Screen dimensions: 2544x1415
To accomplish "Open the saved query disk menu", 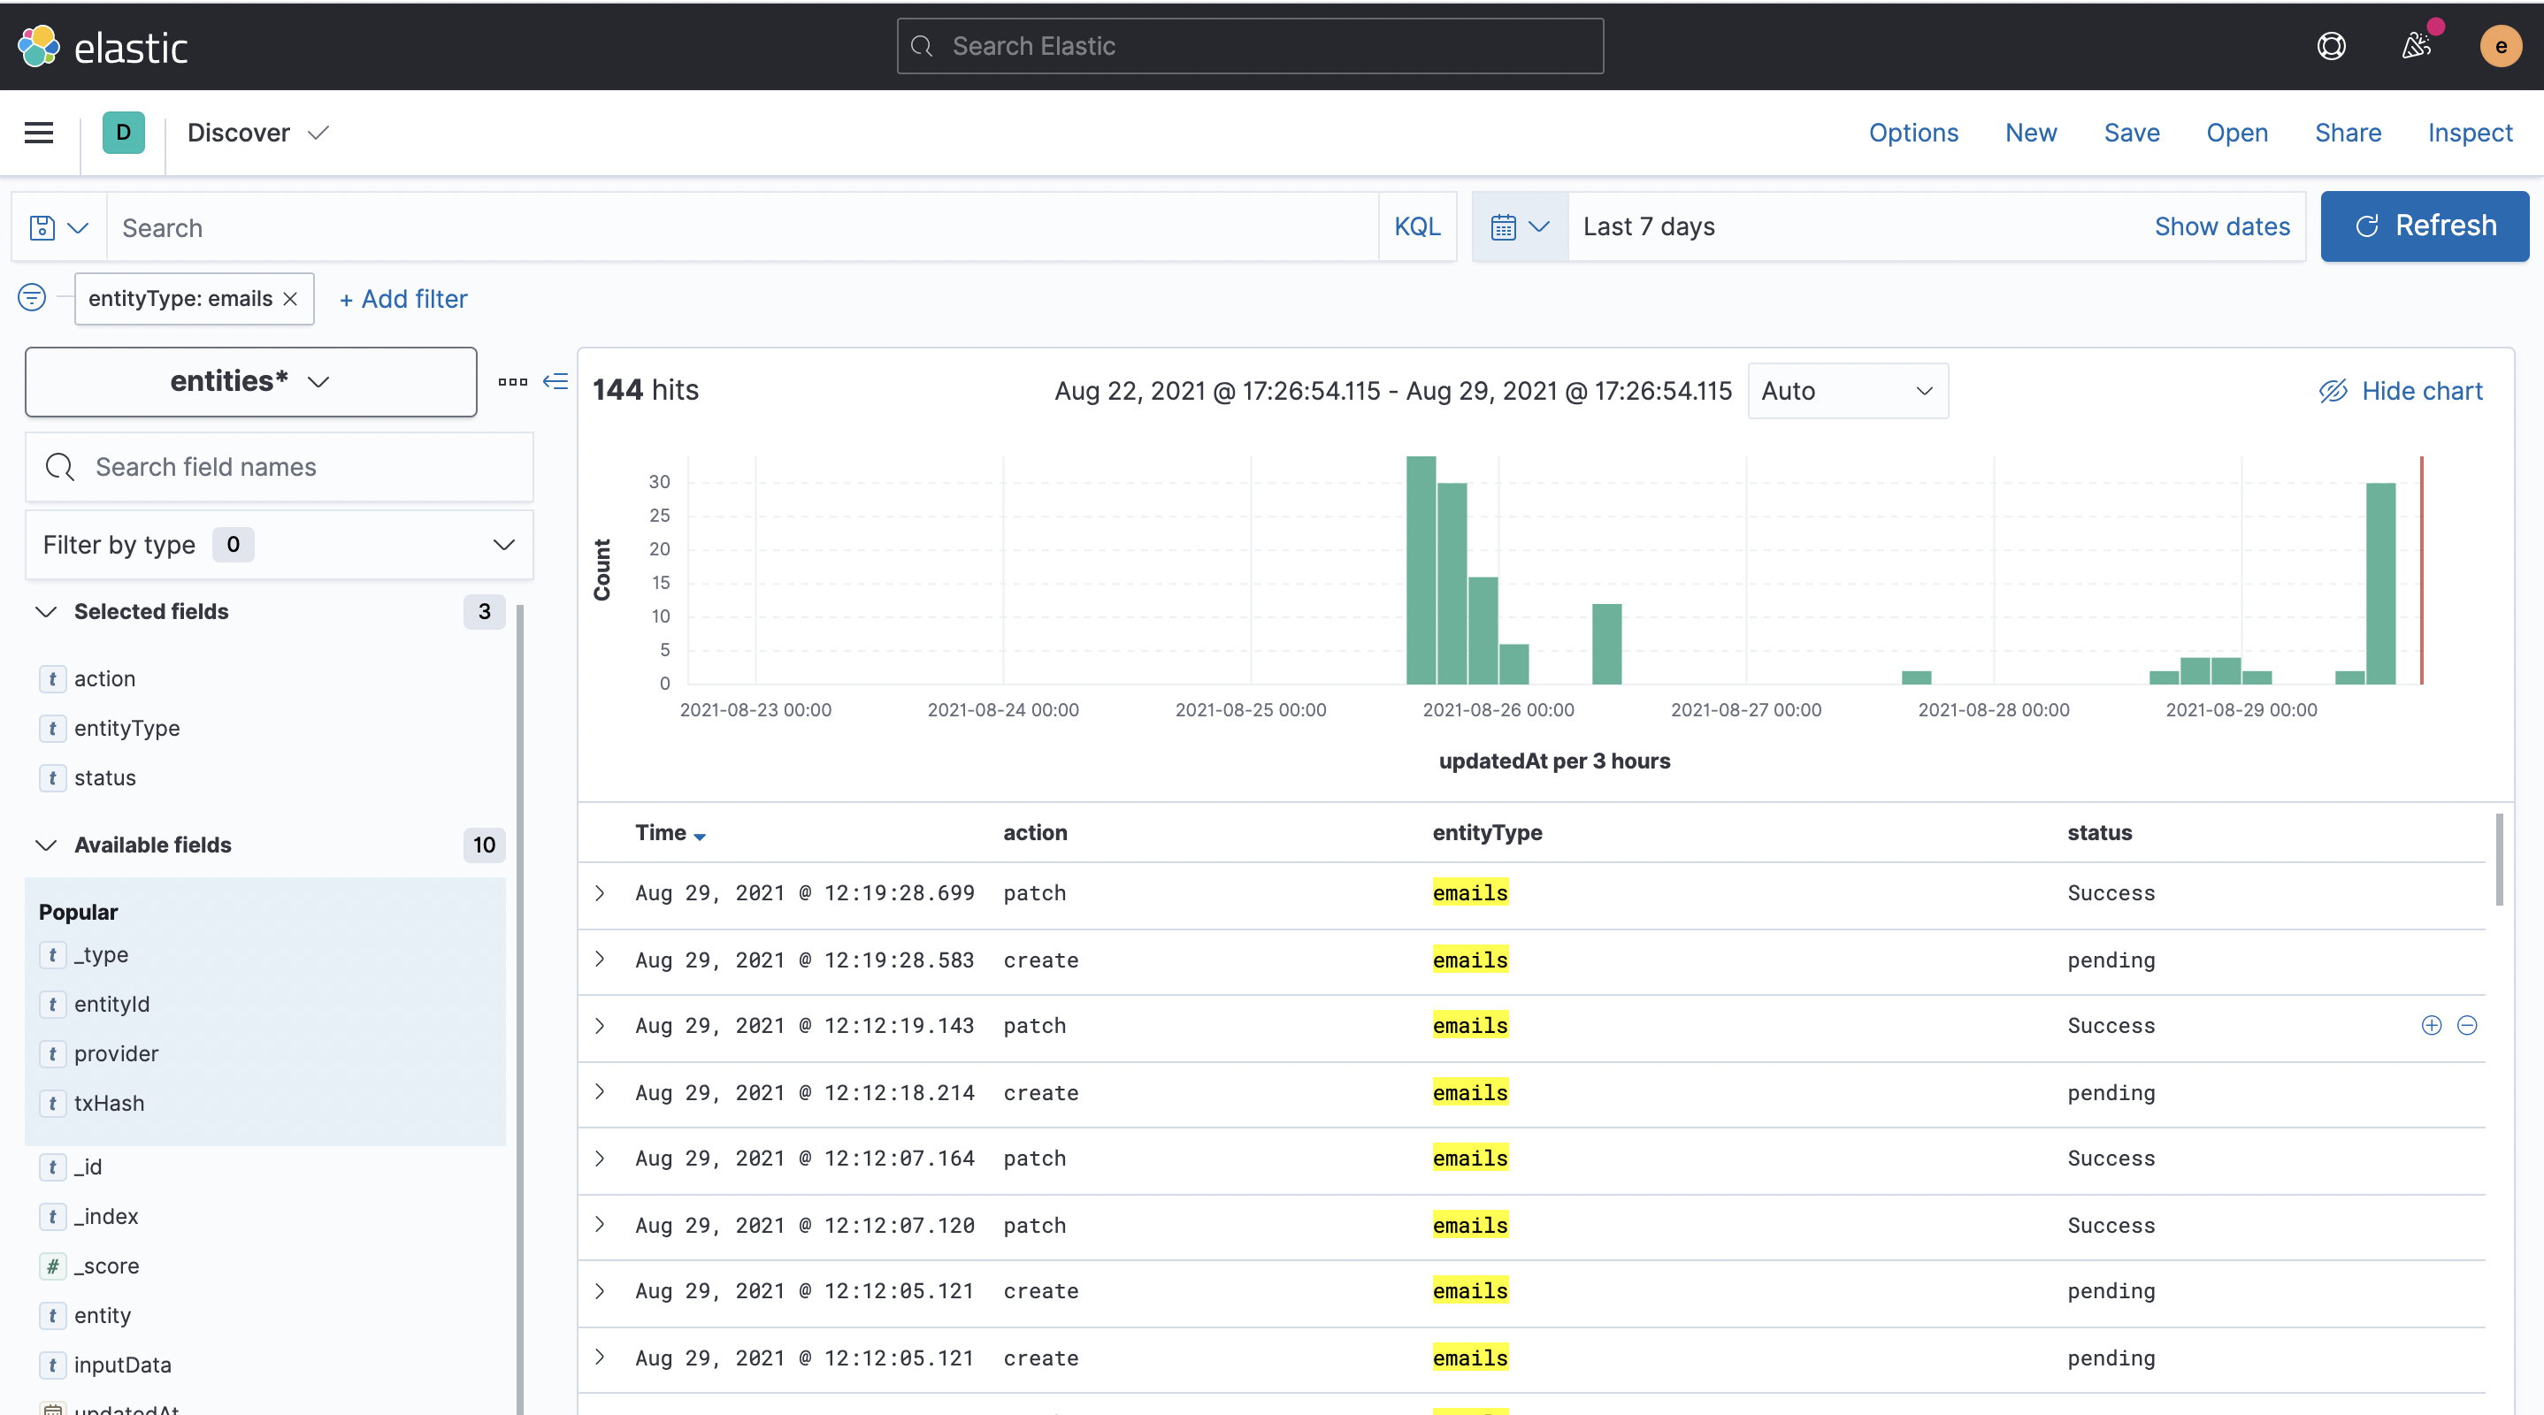I will tap(58, 228).
